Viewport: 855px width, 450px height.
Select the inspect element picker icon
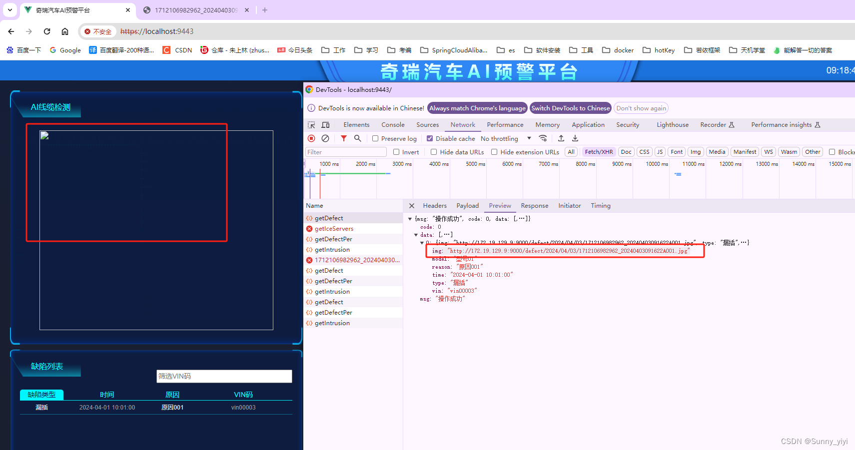311,125
